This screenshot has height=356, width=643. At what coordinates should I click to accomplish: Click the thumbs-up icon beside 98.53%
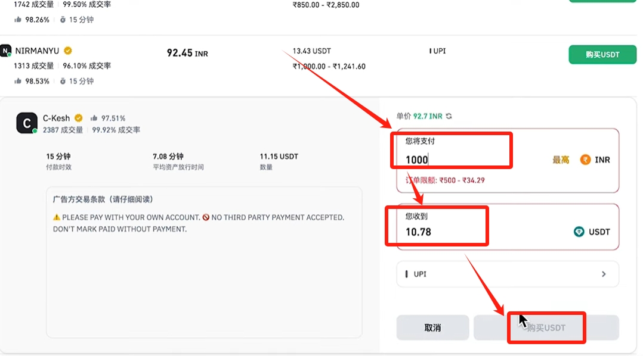click(18, 81)
